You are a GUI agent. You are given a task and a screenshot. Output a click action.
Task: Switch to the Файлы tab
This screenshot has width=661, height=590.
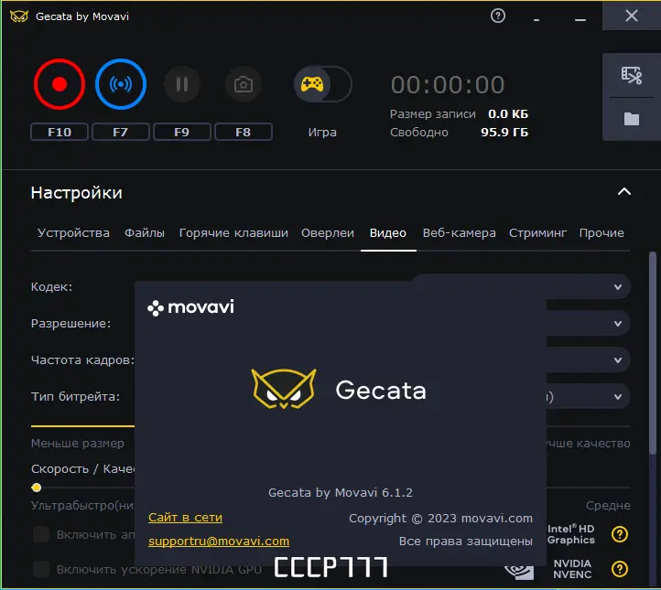[145, 233]
